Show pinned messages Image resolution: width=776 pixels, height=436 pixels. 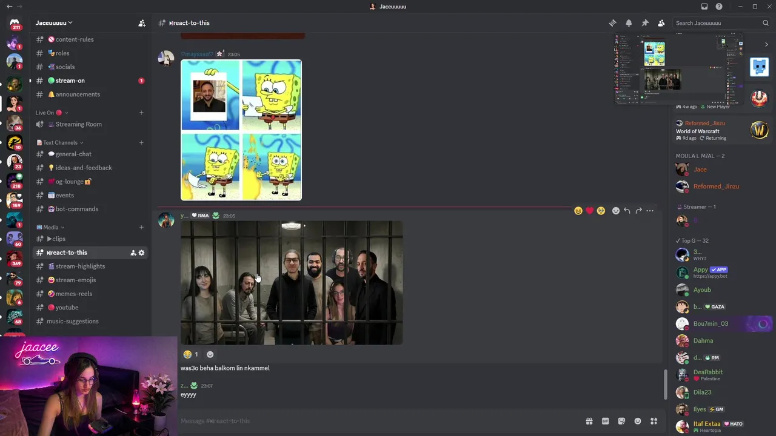coord(645,23)
